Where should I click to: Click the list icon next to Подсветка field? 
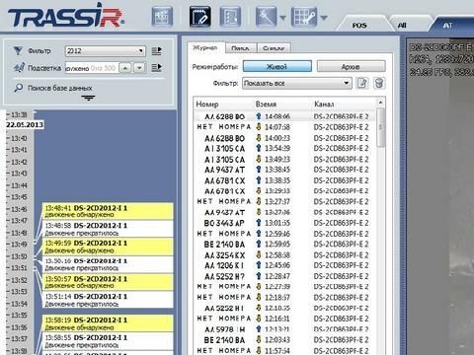pos(156,68)
